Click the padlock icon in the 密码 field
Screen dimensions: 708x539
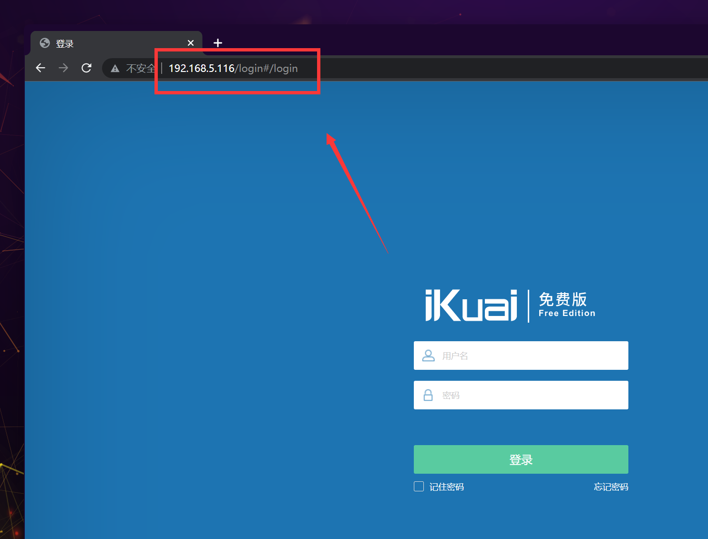[428, 395]
